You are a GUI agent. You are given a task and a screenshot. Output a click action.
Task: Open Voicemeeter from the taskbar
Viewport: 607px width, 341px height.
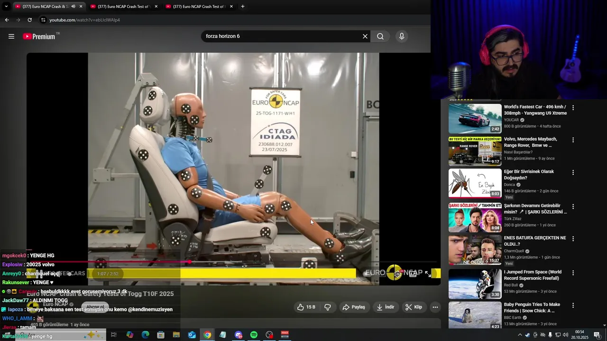[x=285, y=335]
